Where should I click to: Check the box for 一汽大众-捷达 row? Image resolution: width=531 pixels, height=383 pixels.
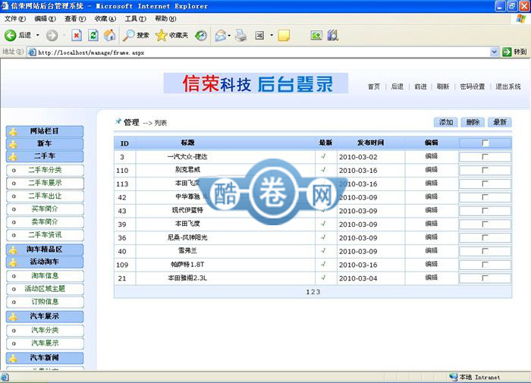(485, 156)
